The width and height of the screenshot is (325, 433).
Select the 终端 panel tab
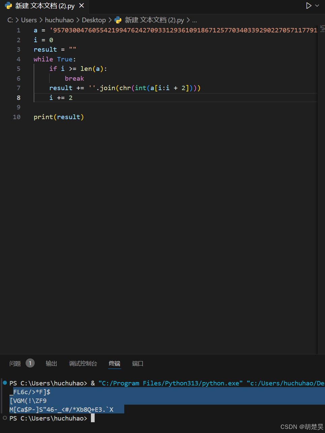click(115, 363)
